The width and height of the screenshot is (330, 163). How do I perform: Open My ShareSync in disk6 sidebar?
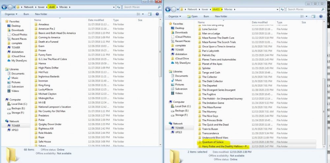tap(19, 60)
